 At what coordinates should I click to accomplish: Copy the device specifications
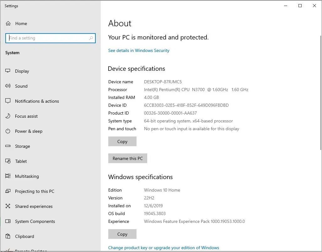coord(122,141)
